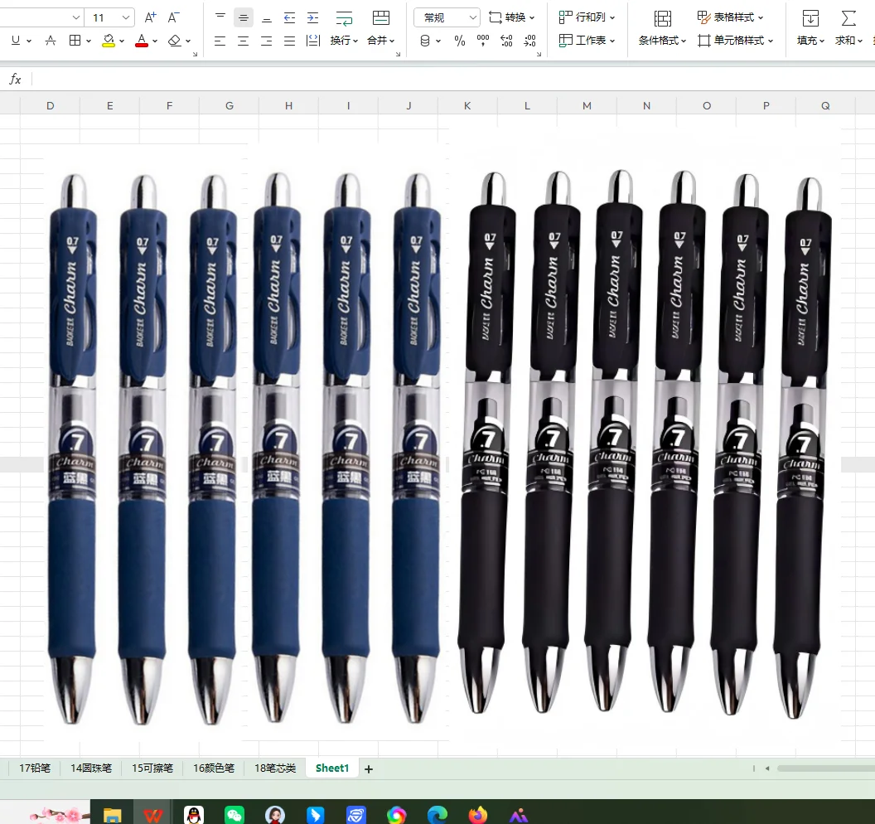Click the increase indent icon

312,17
